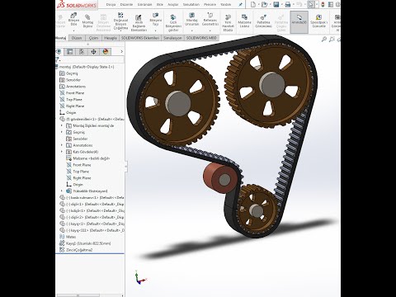Open the Dosya menu
The height and width of the screenshot is (297, 396).
(x=111, y=5)
